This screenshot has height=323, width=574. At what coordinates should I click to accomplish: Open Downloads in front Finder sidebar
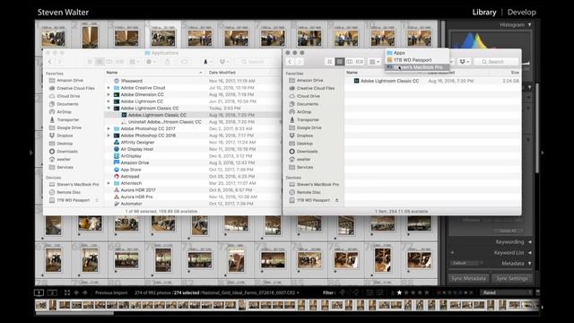pos(307,152)
